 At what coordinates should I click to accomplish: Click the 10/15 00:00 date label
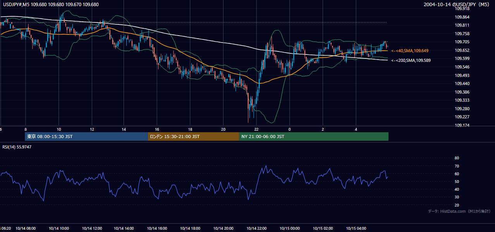pos(290,229)
